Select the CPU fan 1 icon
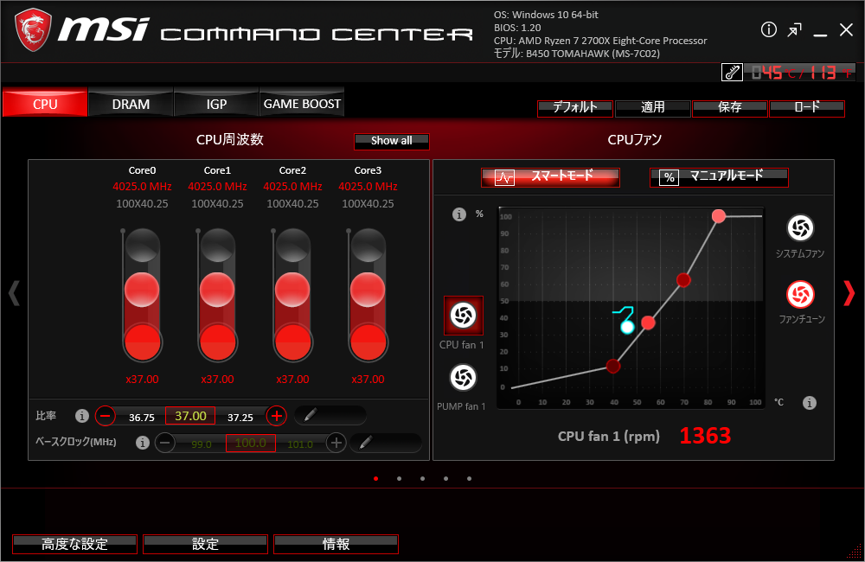This screenshot has width=865, height=562. [x=464, y=316]
